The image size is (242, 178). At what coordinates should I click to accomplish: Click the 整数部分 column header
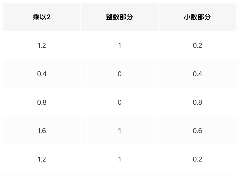point(120,17)
